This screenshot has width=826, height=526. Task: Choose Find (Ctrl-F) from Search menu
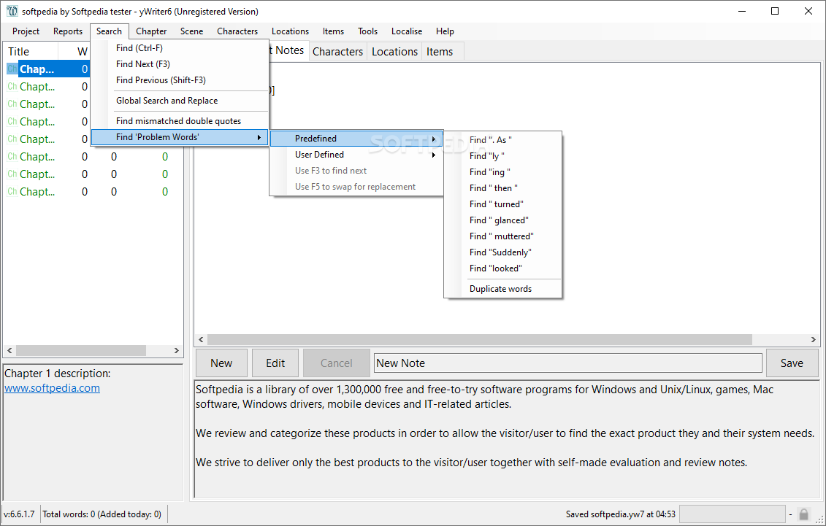click(180, 48)
